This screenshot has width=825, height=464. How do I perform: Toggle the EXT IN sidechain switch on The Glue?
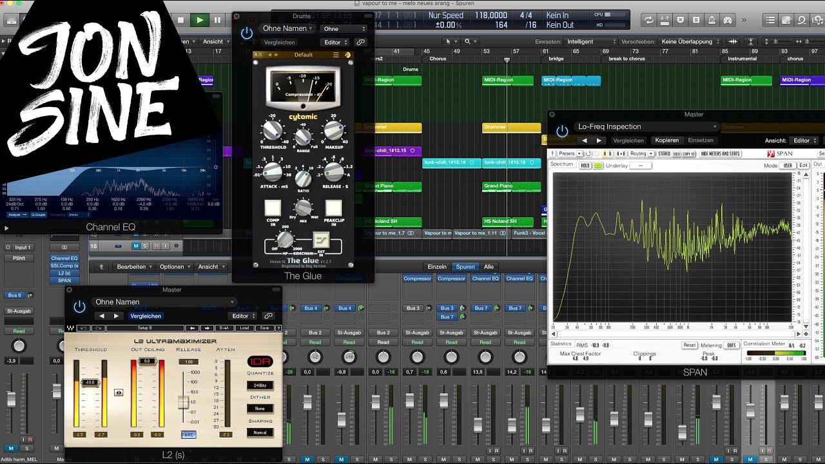321,240
